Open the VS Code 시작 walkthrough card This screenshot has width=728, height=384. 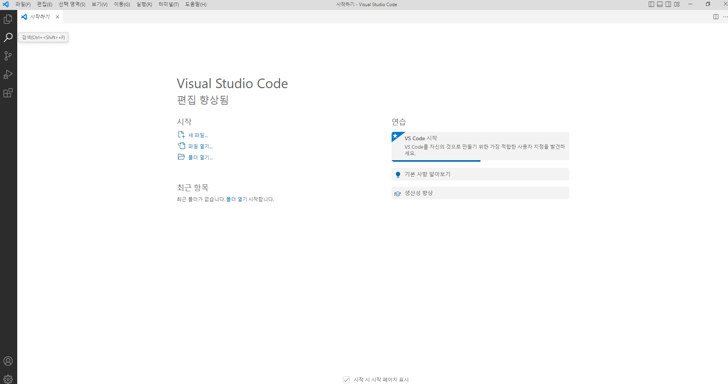point(480,146)
